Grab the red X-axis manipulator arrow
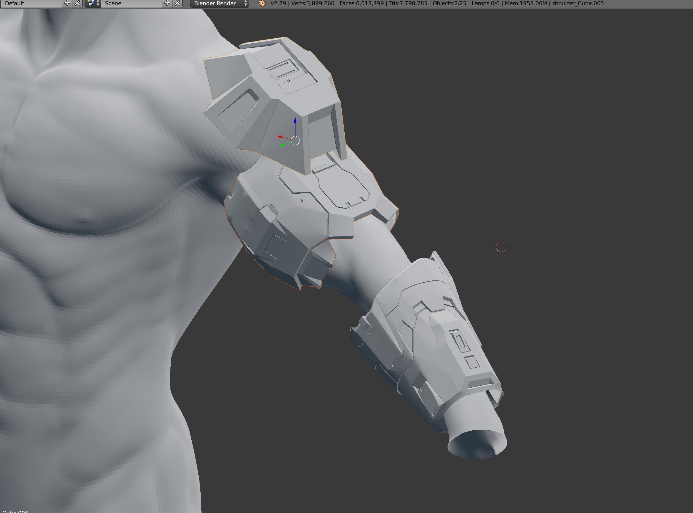This screenshot has height=513, width=693. pos(280,137)
